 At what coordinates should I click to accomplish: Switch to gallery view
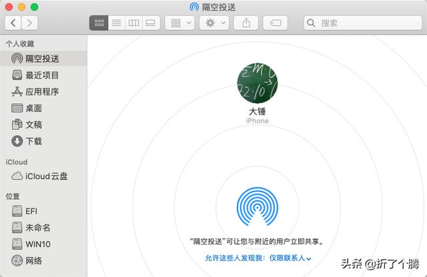coord(151,23)
